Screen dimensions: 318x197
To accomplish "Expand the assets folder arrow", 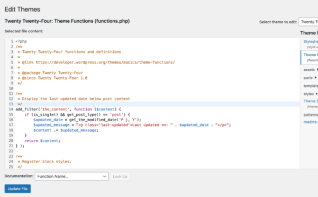I will point(317,69).
